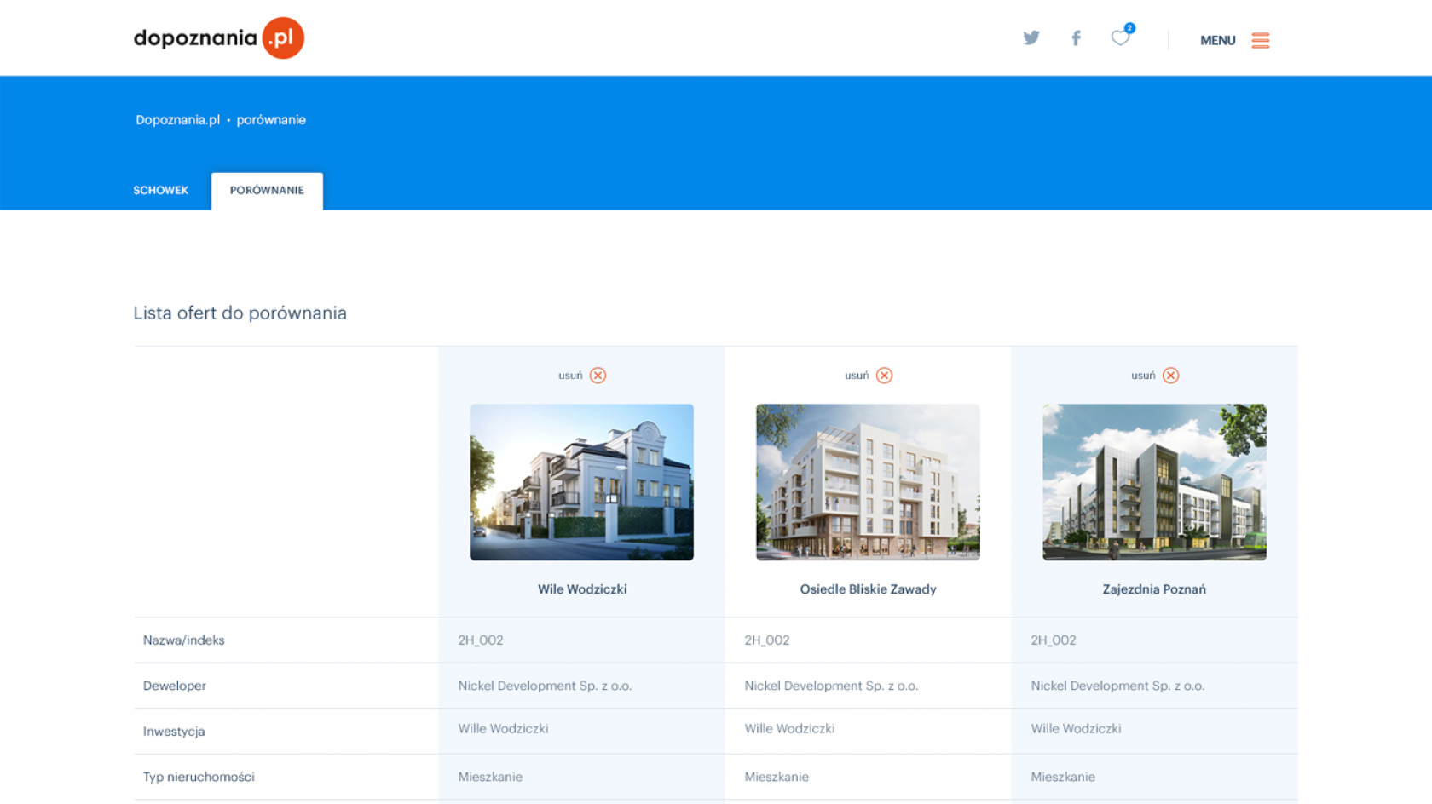Viewport: 1432px width, 804px height.
Task: Open the Zajezdnia Poznań building photo
Action: [1154, 482]
